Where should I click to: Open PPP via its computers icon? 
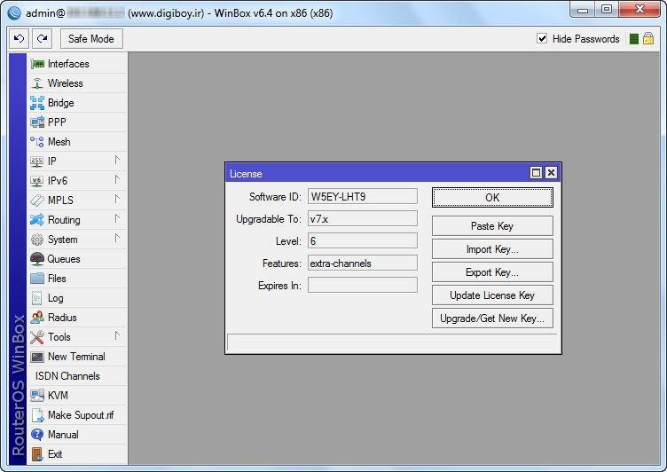pyautogui.click(x=37, y=122)
